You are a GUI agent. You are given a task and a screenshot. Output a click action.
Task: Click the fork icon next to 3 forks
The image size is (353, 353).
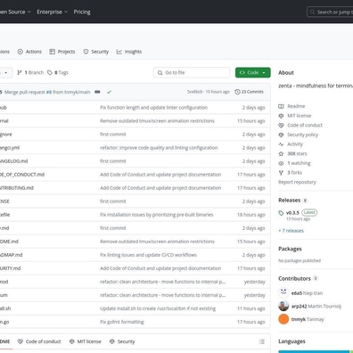point(281,173)
